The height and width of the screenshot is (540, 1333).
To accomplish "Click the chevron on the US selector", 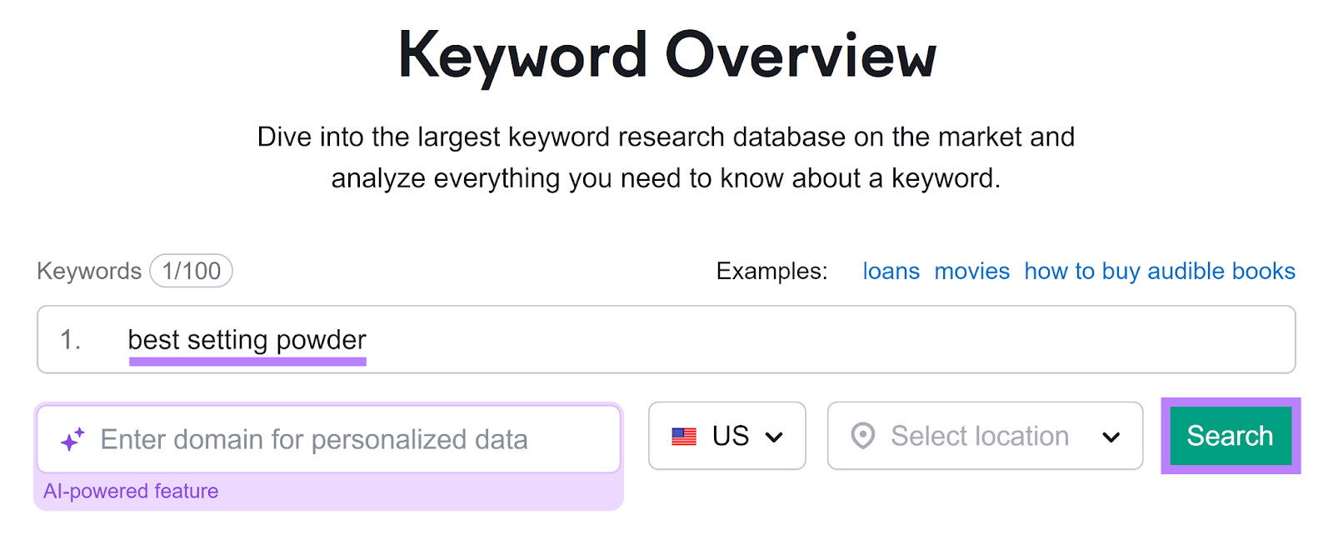I will pyautogui.click(x=776, y=436).
